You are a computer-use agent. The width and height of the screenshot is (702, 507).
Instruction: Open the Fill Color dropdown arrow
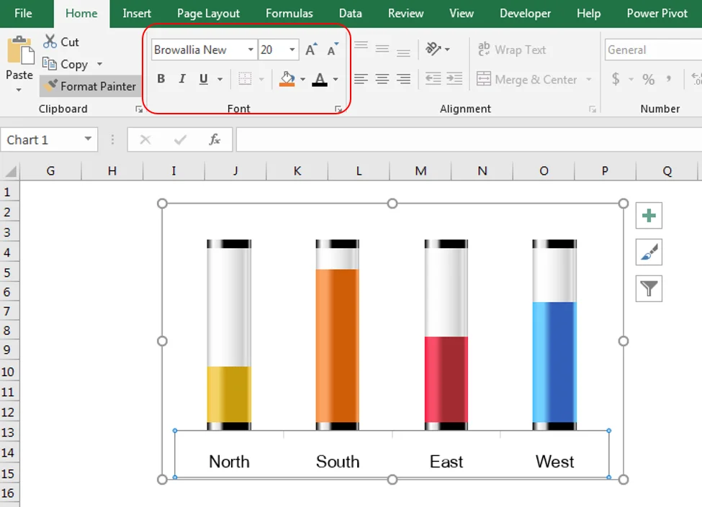tap(302, 80)
